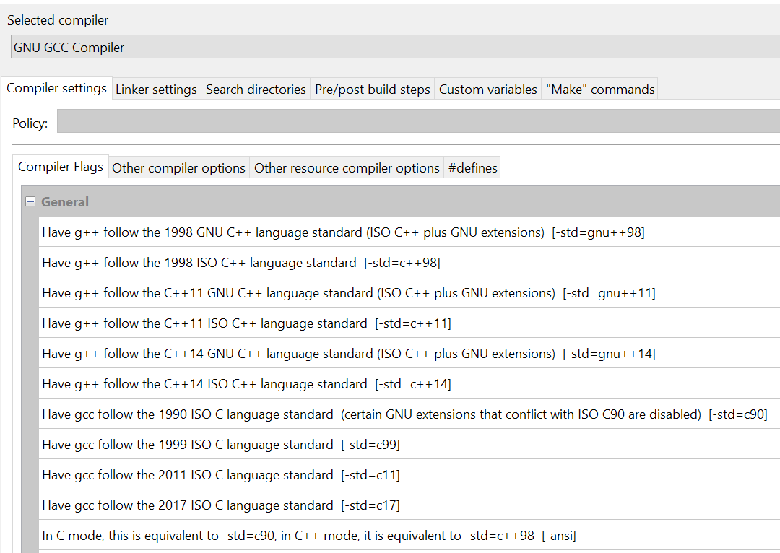The width and height of the screenshot is (780, 553).
Task: Select the -std=c11 flag row
Action: pyautogui.click(x=409, y=475)
